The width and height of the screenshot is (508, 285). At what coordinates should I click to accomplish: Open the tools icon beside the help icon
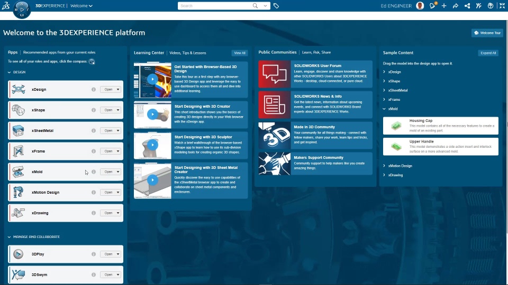coord(479,5)
